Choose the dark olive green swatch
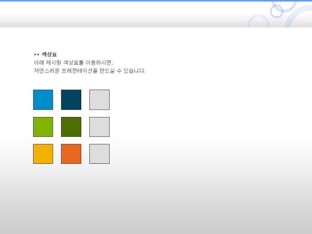The width and height of the screenshot is (312, 234). click(71, 127)
